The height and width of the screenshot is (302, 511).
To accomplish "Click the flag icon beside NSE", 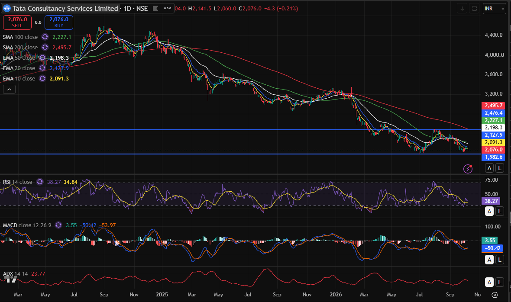I will click(155, 9).
